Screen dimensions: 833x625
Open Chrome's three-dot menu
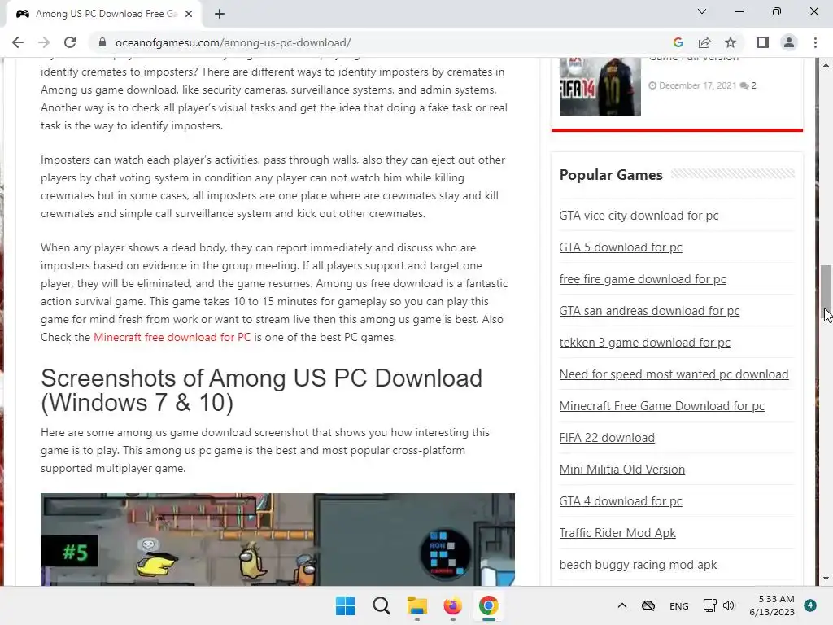[x=815, y=42]
